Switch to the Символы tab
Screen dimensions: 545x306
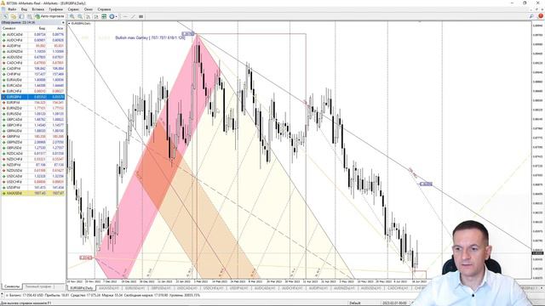click(x=12, y=286)
